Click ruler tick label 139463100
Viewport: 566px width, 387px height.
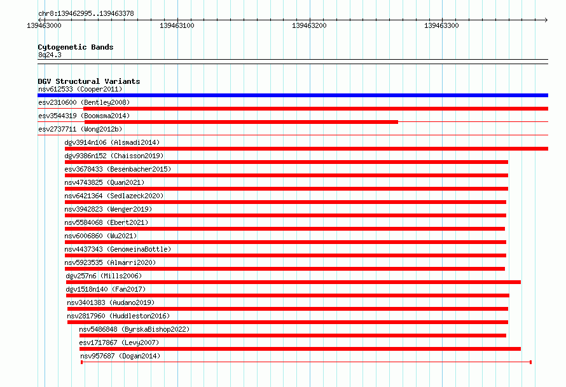click(x=177, y=25)
